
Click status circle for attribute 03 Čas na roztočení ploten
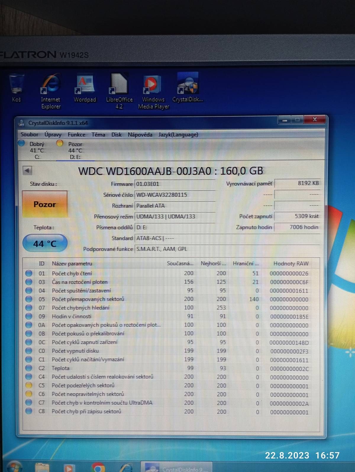pos(29,282)
